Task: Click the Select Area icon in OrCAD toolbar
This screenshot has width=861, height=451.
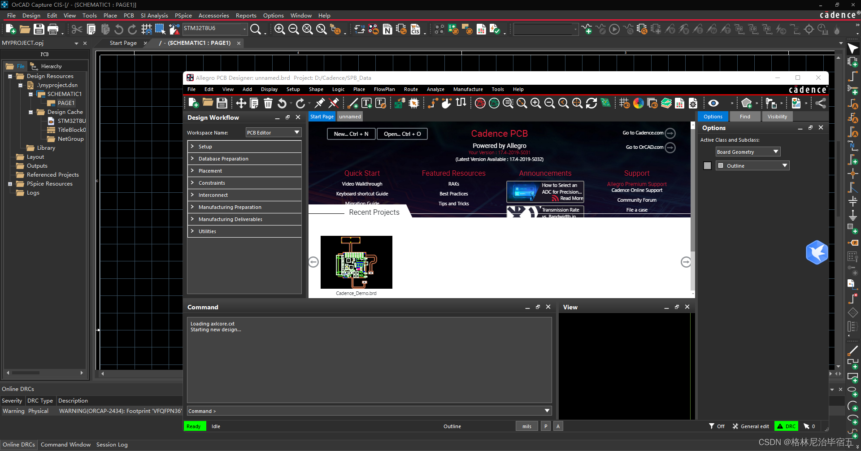Action: coord(160,30)
